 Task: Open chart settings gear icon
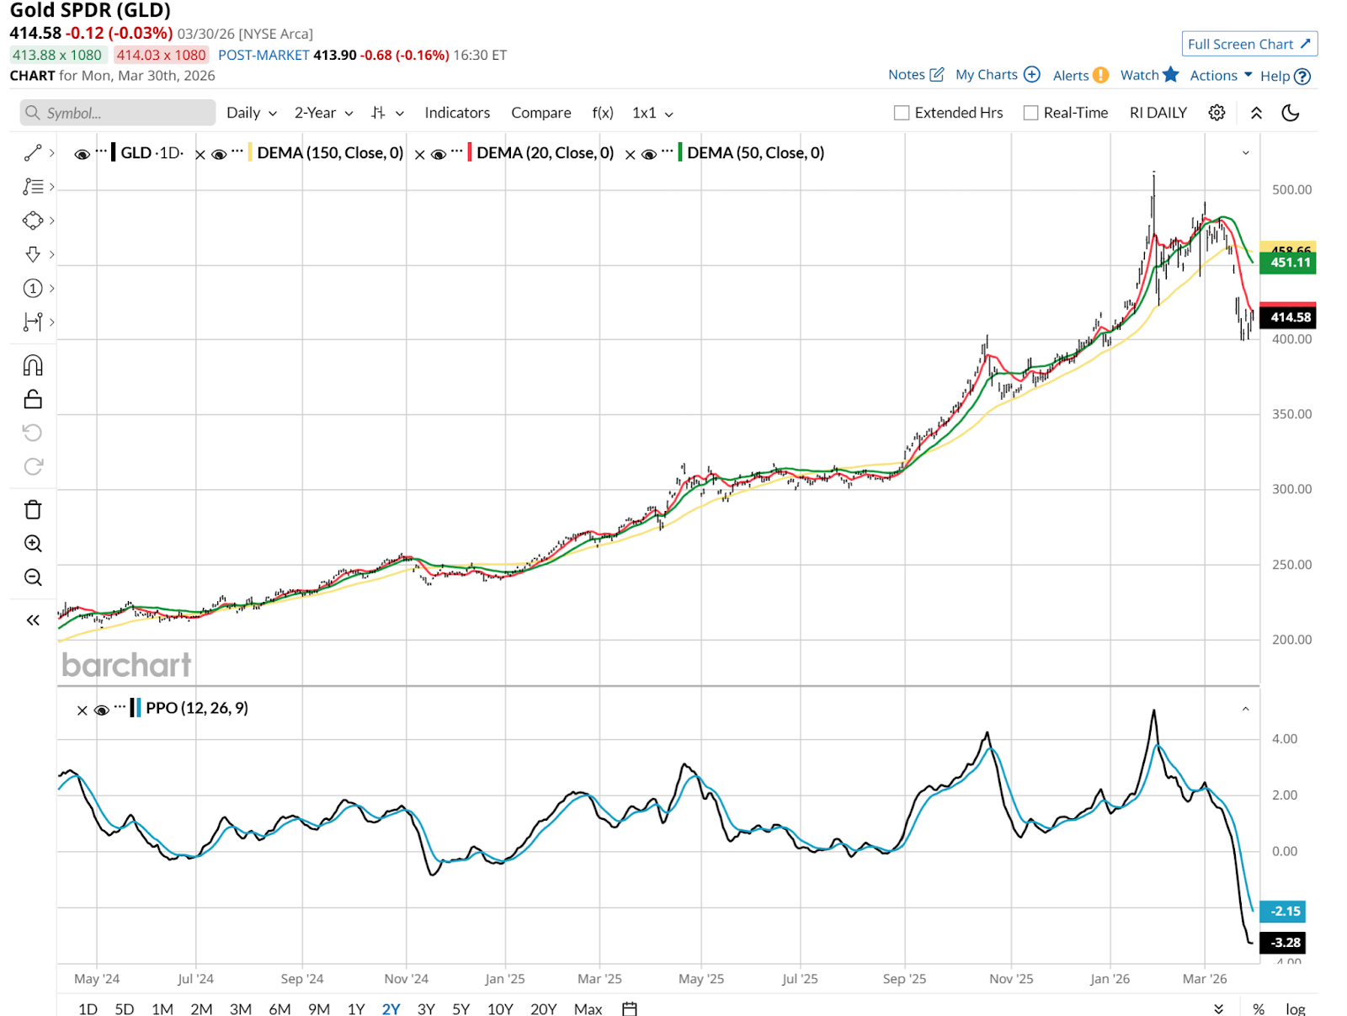[1217, 113]
